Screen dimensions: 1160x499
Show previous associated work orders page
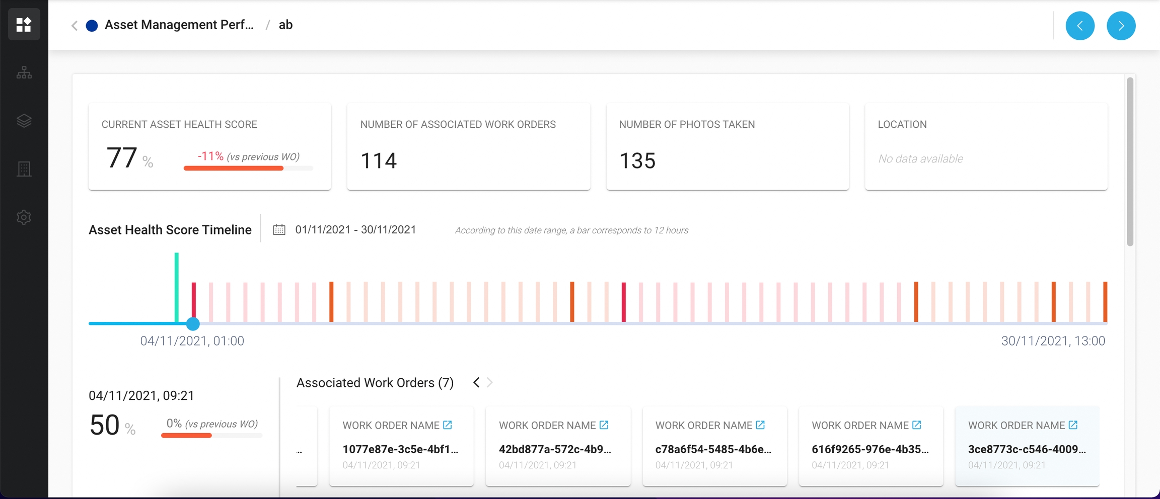tap(476, 383)
